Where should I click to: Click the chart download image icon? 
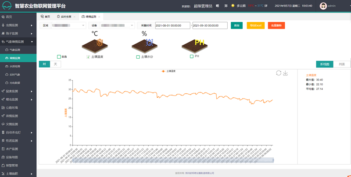coord(285,73)
